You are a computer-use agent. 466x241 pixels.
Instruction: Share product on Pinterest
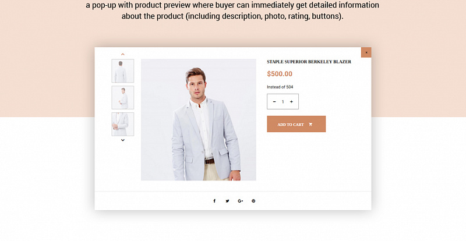(253, 201)
